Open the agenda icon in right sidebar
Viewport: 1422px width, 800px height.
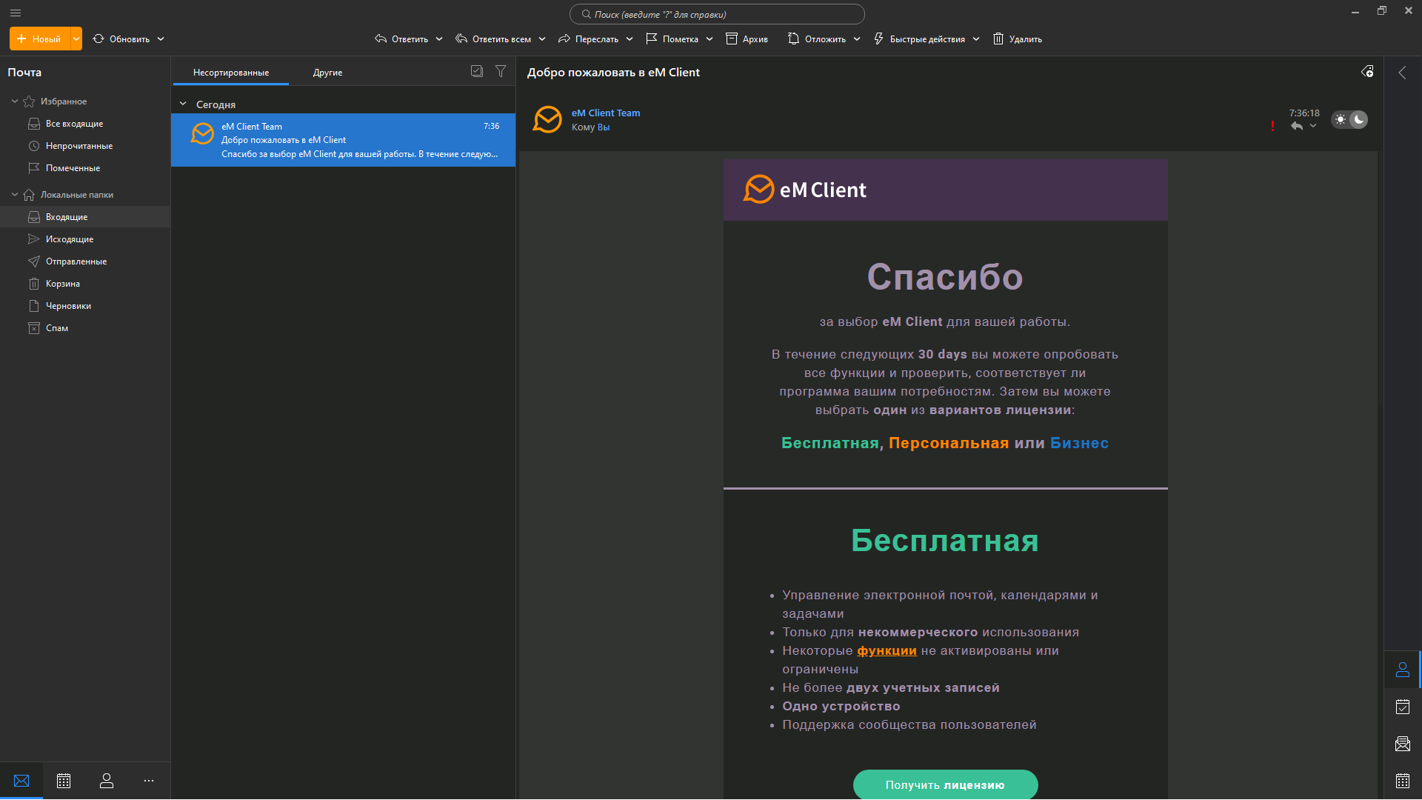pyautogui.click(x=1403, y=707)
